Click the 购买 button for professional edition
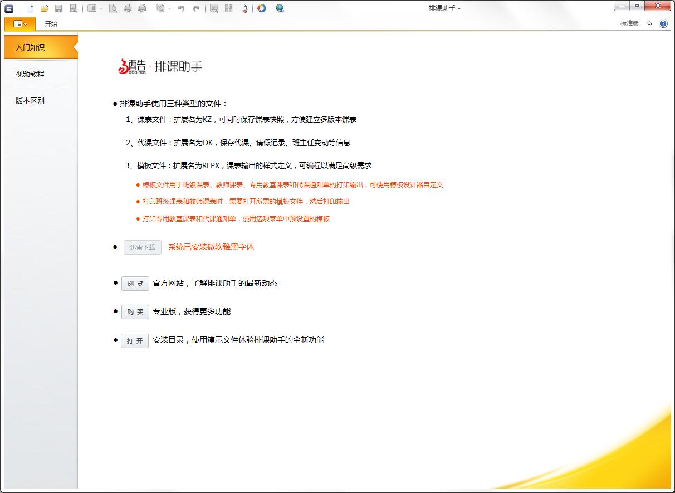 coord(135,312)
